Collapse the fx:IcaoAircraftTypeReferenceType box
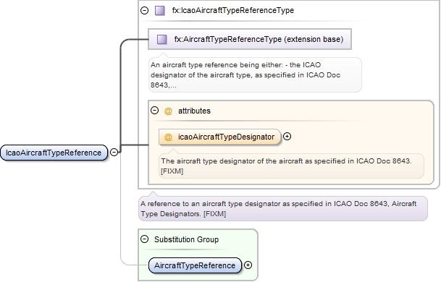 point(144,11)
